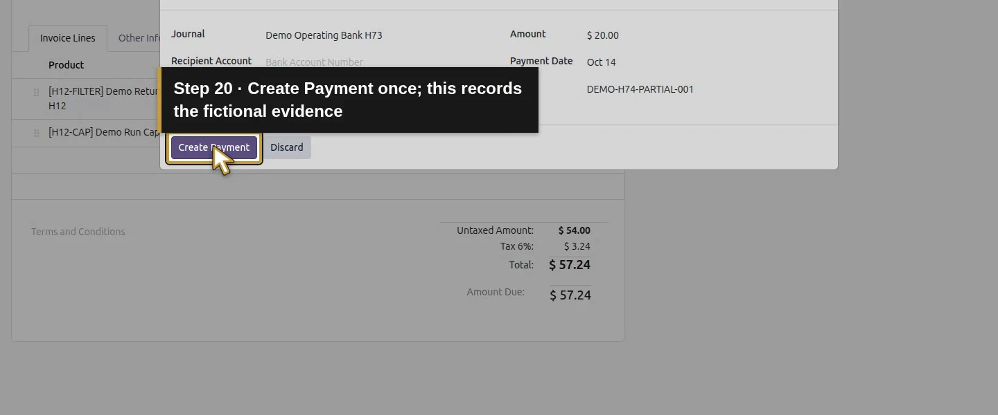Click the Recipient Account input field
The image size is (998, 415).
(x=314, y=62)
